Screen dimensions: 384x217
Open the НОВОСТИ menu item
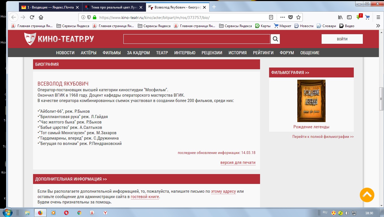[x=65, y=53]
